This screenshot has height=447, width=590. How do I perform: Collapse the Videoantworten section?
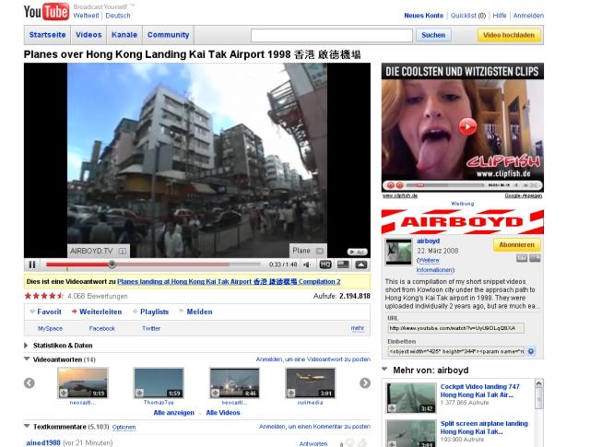pyautogui.click(x=27, y=359)
